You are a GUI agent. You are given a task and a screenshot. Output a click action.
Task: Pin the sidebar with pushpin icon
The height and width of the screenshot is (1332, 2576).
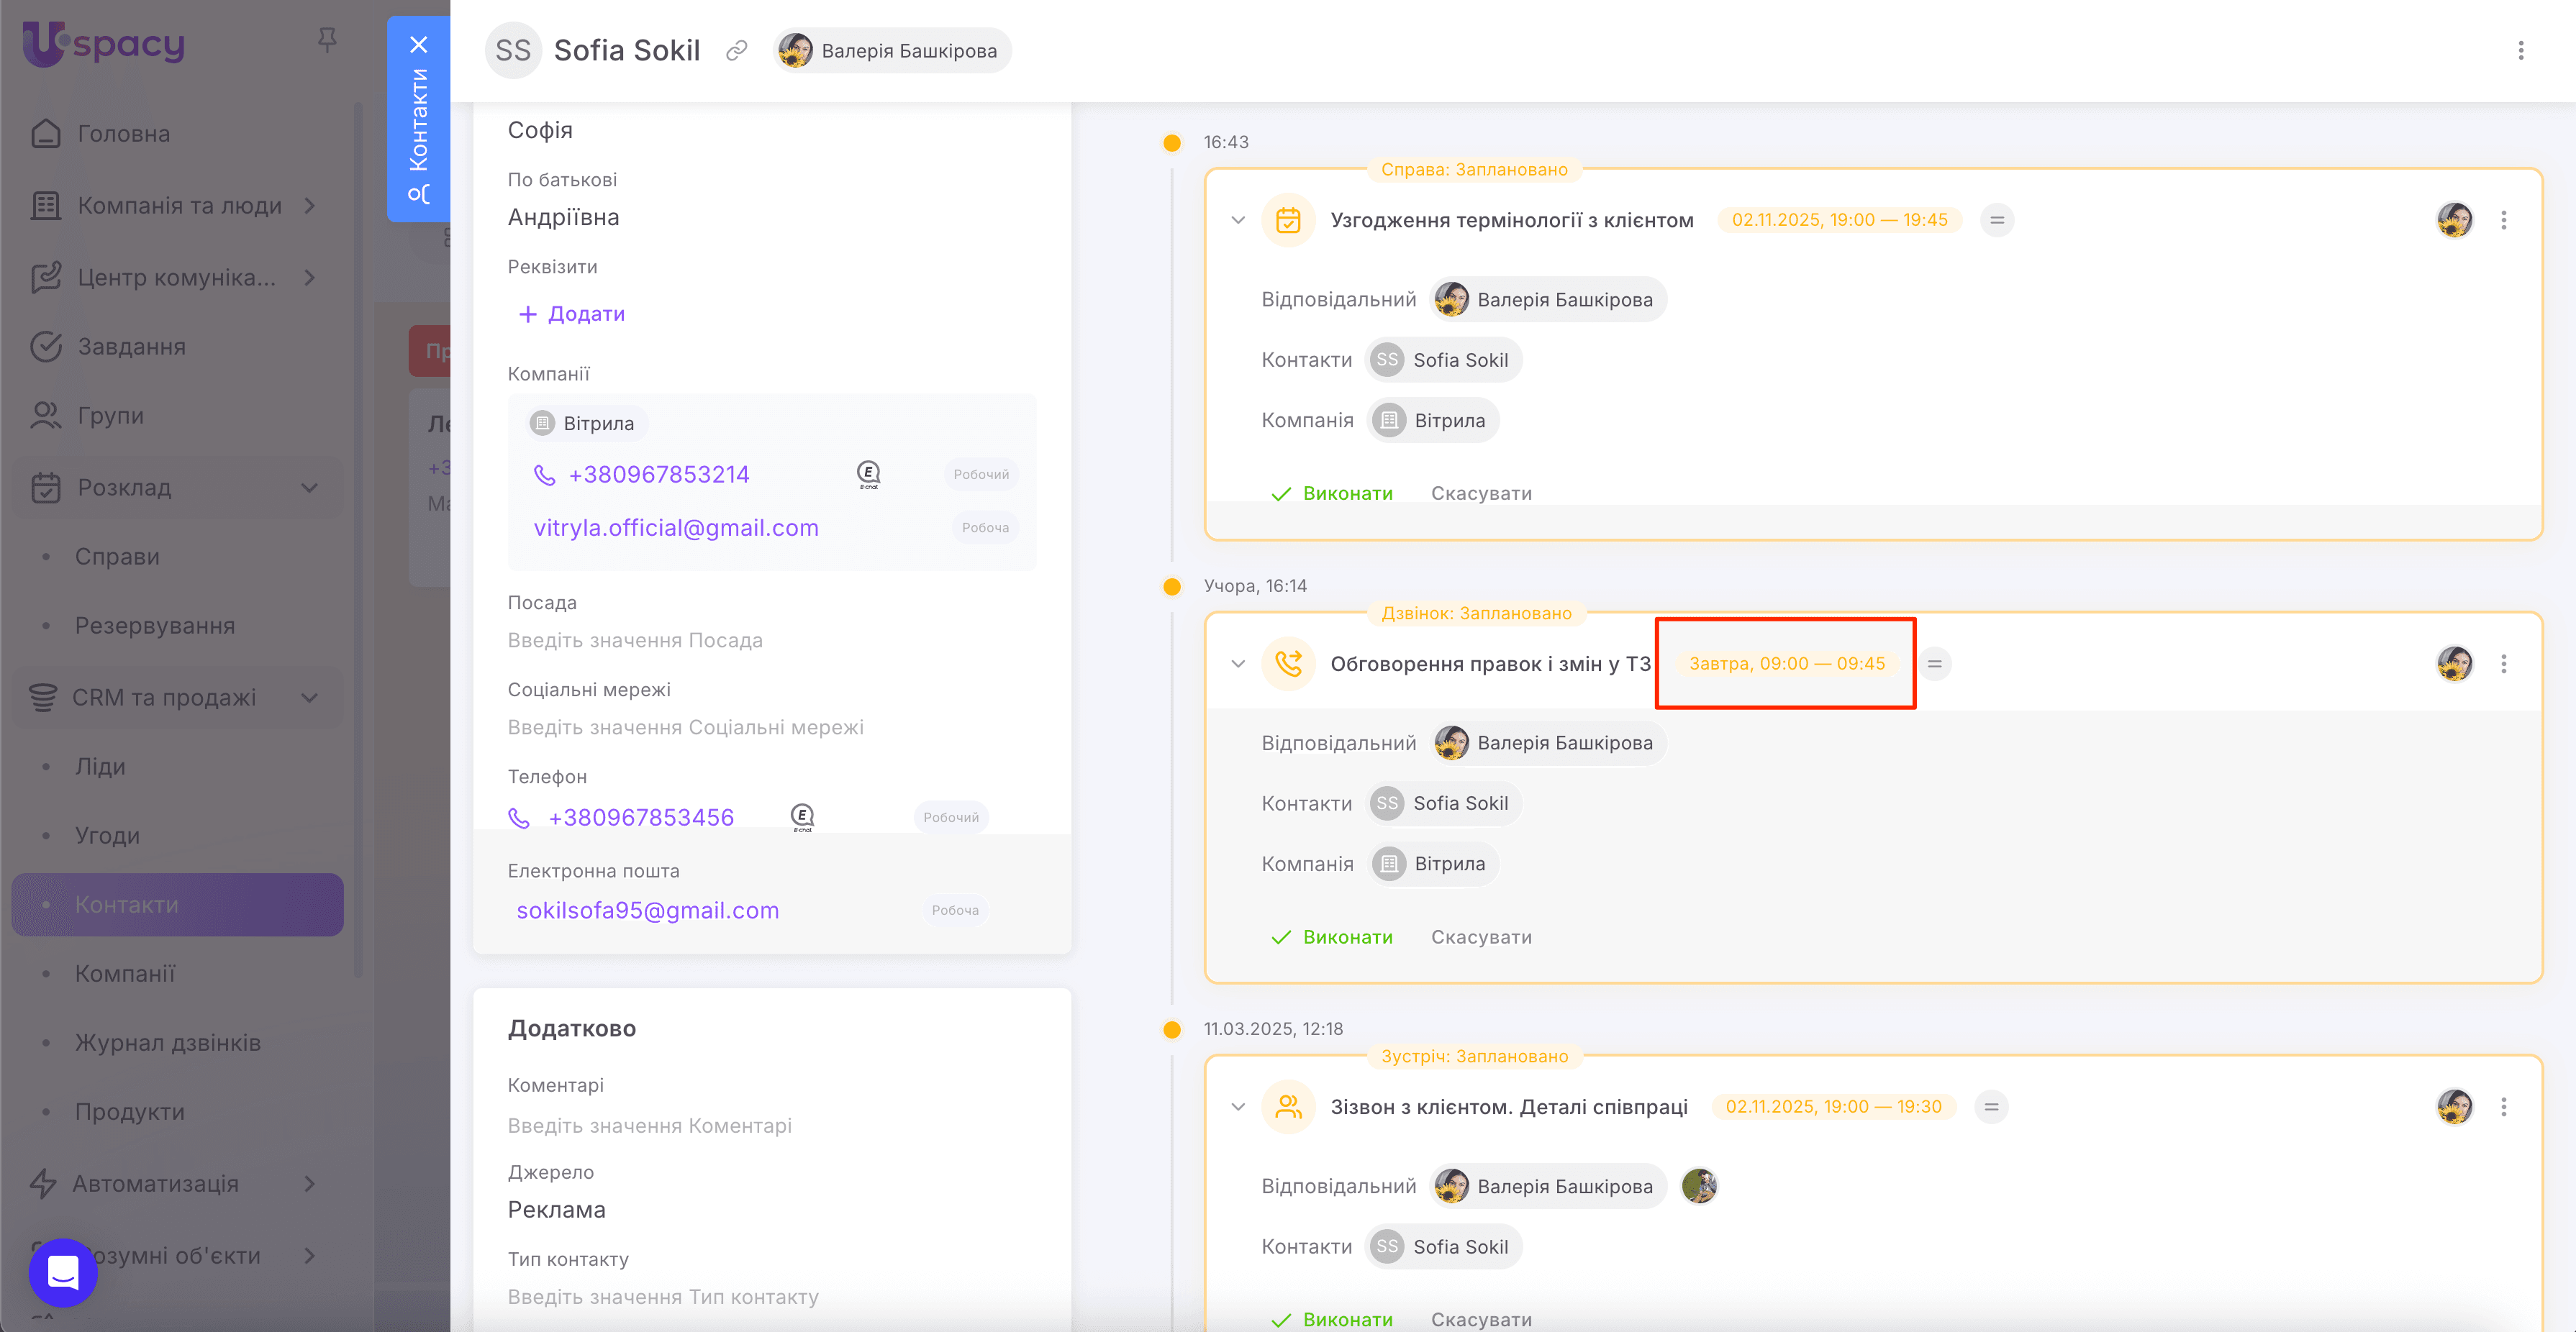pos(326,40)
